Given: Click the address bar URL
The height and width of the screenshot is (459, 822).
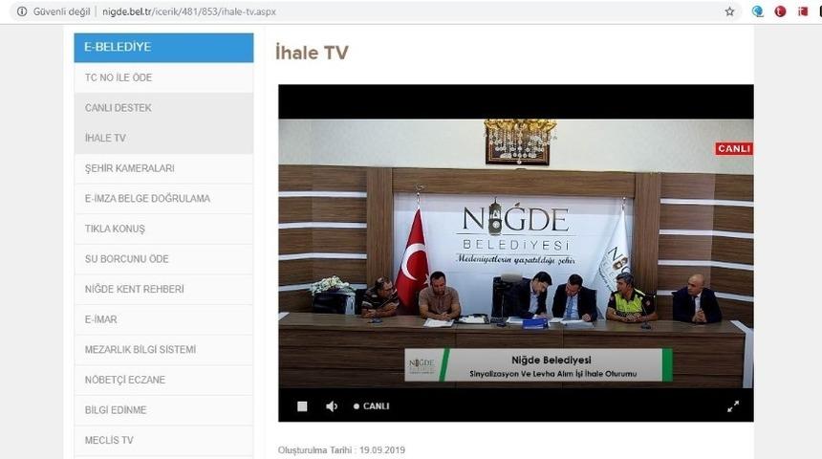Looking at the screenshot, I should click(x=189, y=11).
